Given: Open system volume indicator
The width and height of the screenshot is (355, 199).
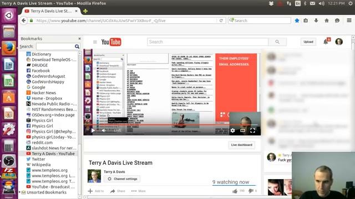Looking at the screenshot, I should pyautogui.click(x=322, y=3).
